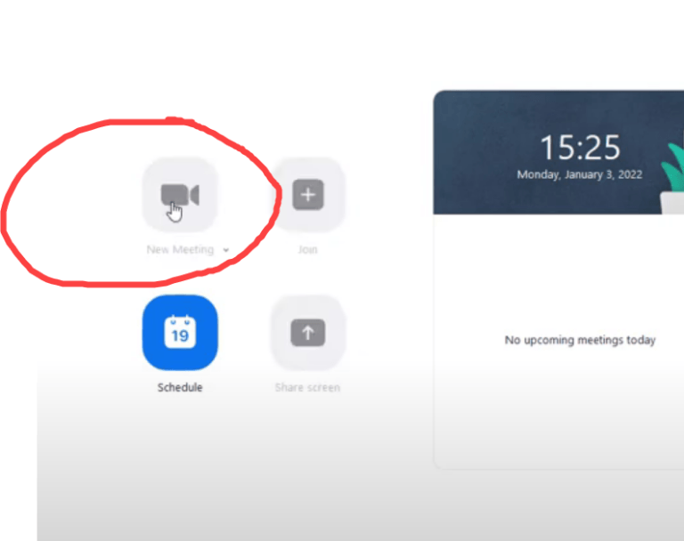Click the date Monday, January 3, 2022

580,174
